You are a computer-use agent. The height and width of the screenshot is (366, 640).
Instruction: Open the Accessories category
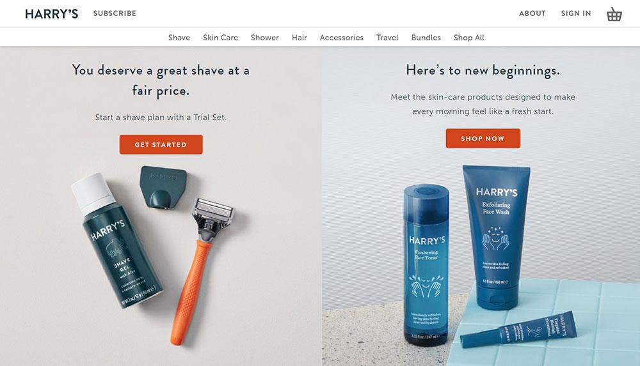click(x=342, y=38)
